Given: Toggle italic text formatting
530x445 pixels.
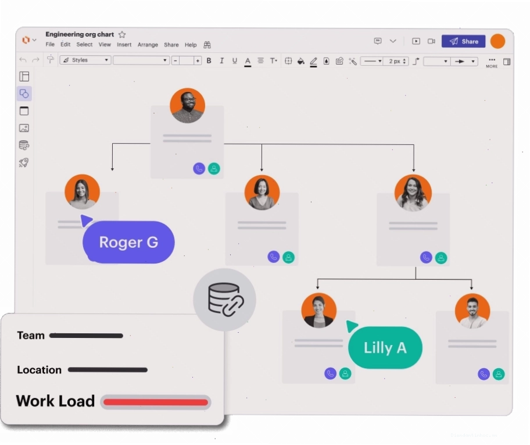Looking at the screenshot, I should click(x=222, y=60).
